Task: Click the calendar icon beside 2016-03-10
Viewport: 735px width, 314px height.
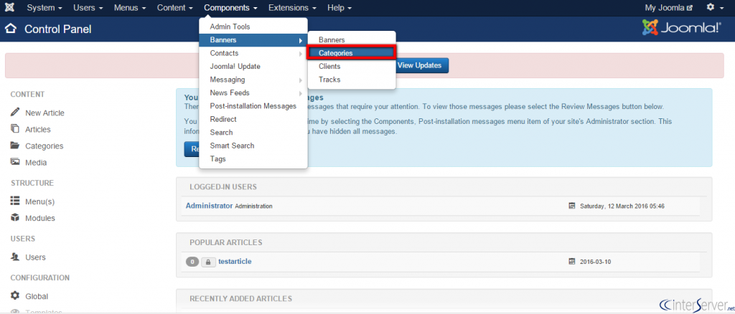Action: pos(571,262)
